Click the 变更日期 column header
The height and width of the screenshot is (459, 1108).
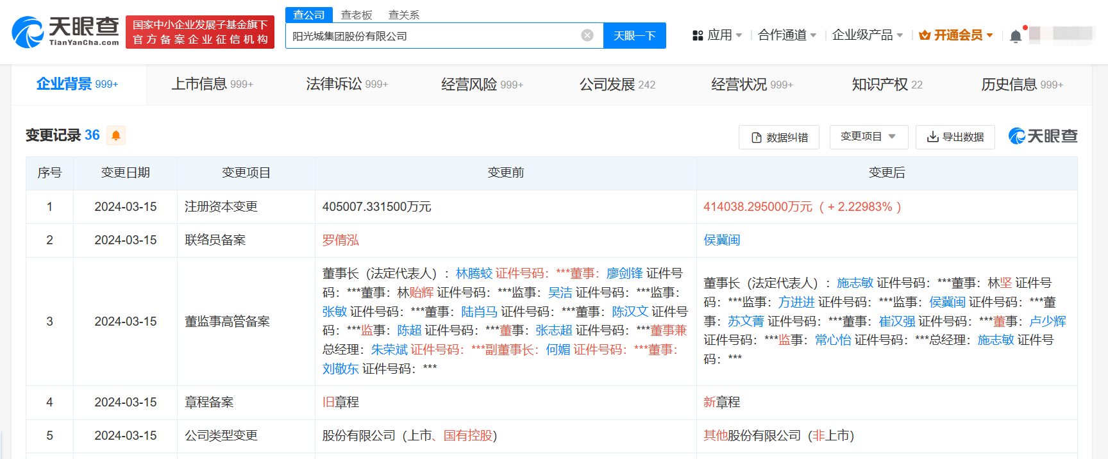(x=126, y=172)
